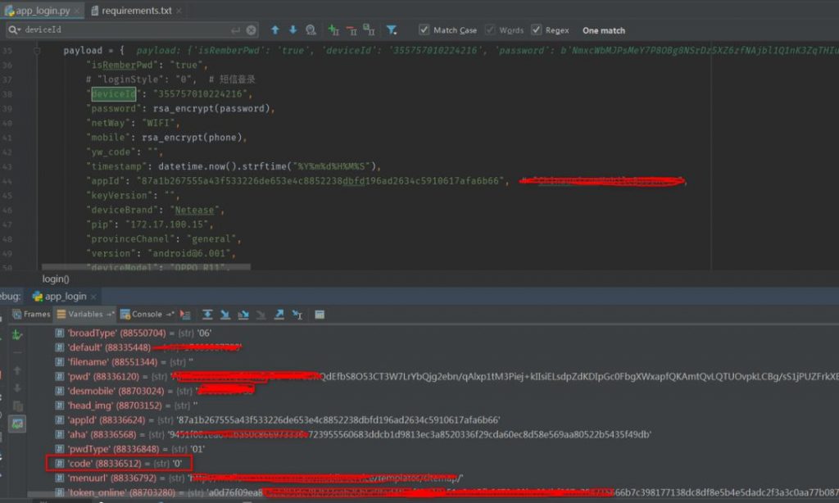Toggle the show watches glasses icon
839x503 pixels.
click(17, 424)
